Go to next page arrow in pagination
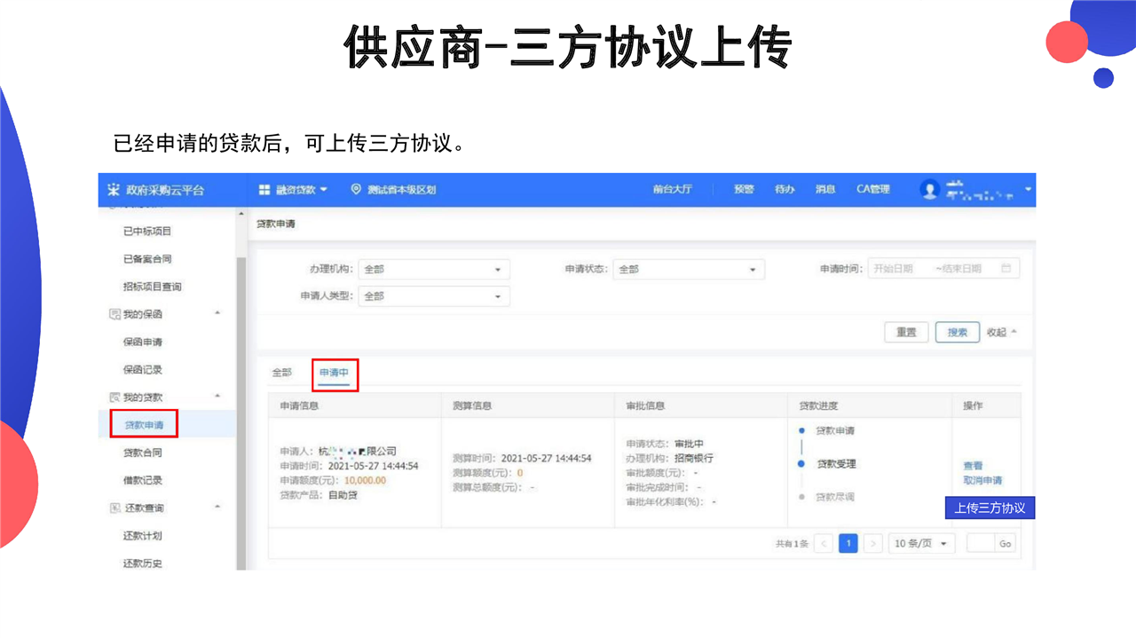This screenshot has height=638, width=1136. 873,543
